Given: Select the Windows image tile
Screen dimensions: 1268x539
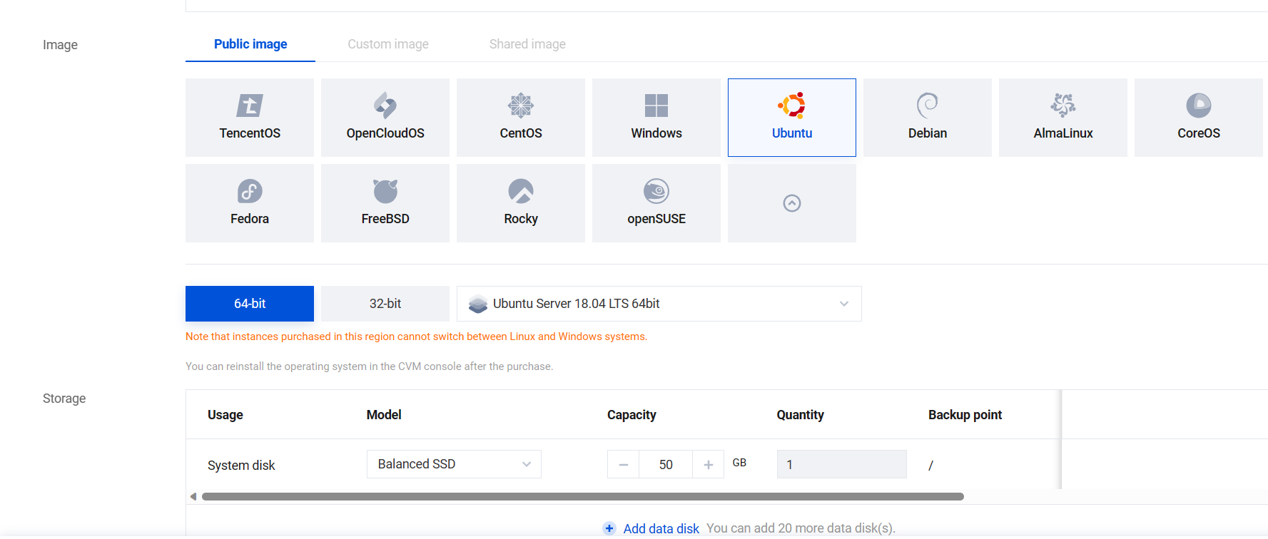Looking at the screenshot, I should coord(656,118).
